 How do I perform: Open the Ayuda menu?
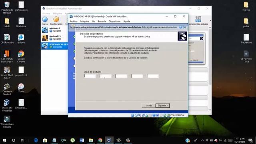pos(126,21)
